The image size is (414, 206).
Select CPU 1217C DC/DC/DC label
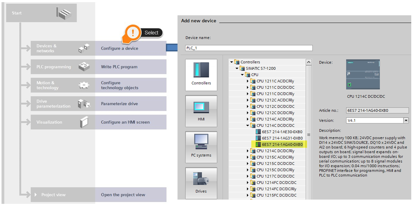click(x=276, y=176)
